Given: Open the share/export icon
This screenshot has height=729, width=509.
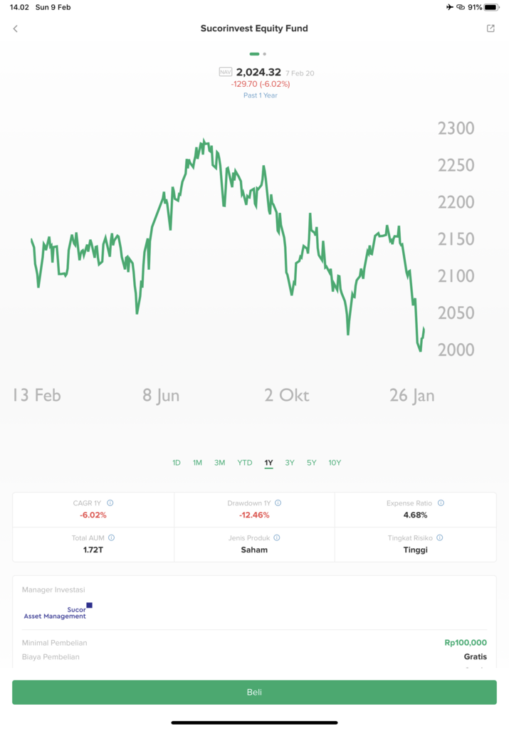Looking at the screenshot, I should tap(490, 28).
